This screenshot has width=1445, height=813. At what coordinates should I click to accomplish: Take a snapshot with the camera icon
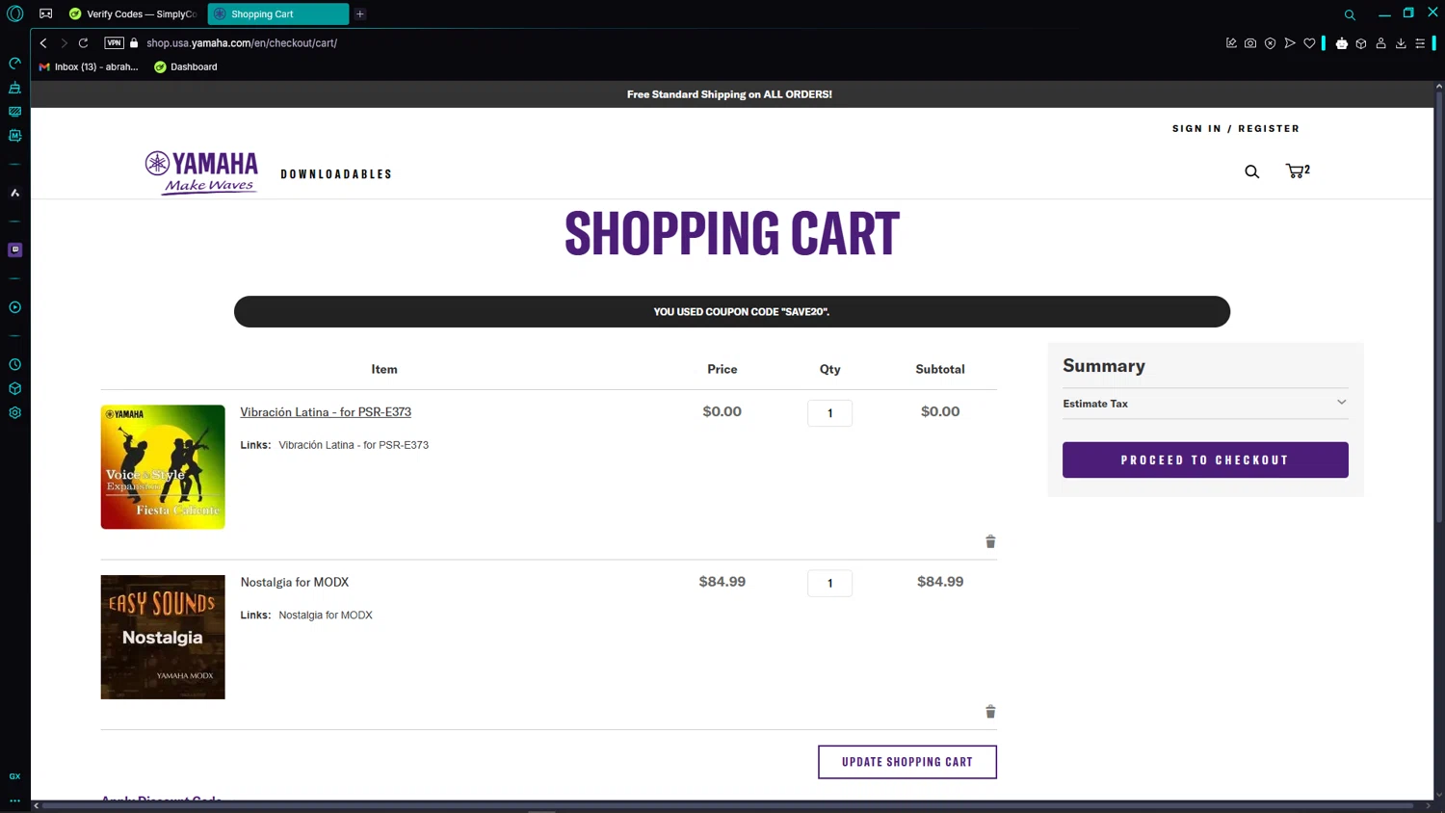click(x=1250, y=42)
